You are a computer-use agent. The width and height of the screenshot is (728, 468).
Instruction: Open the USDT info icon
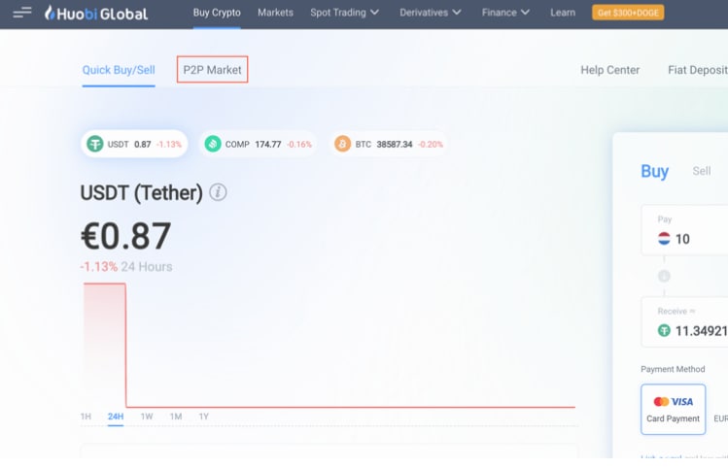[218, 192]
